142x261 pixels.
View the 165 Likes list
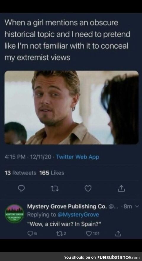click(x=52, y=173)
